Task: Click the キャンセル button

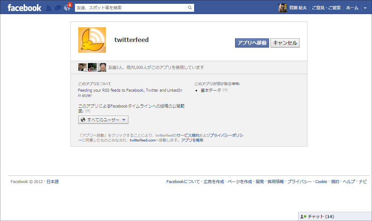Action: [285, 43]
